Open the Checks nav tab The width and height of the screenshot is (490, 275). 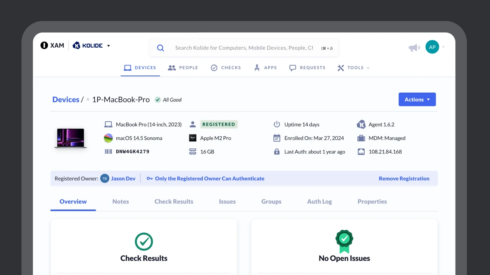click(x=226, y=68)
